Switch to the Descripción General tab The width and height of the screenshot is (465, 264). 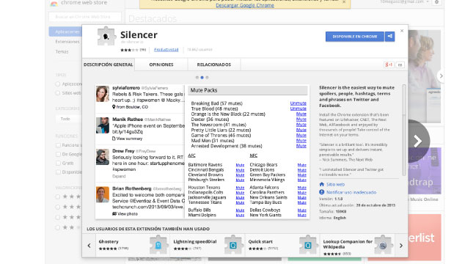[x=109, y=65]
